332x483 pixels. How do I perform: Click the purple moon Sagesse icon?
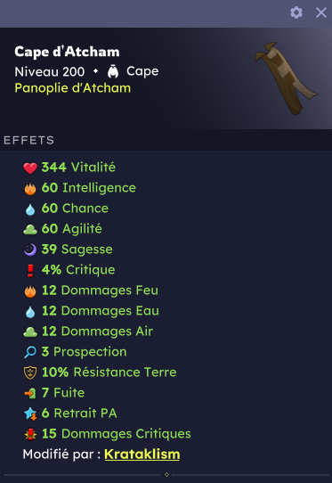pyautogui.click(x=30, y=250)
